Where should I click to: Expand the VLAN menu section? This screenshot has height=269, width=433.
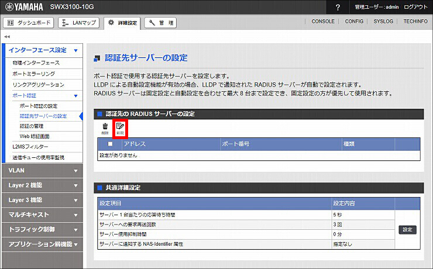[42, 171]
